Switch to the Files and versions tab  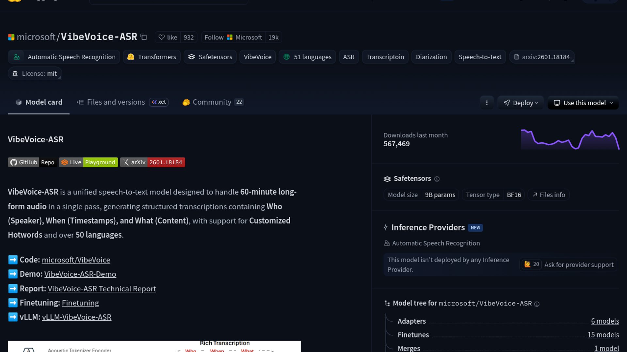pyautogui.click(x=116, y=102)
